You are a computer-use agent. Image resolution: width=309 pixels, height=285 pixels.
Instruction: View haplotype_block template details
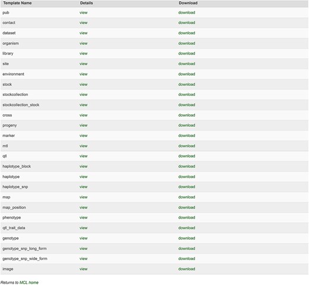tap(83, 166)
